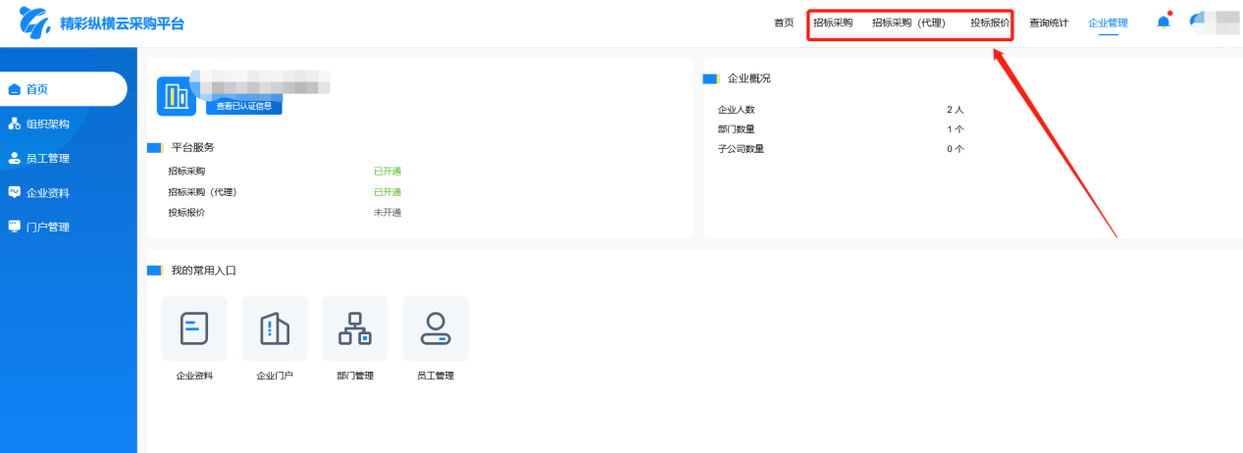The image size is (1243, 453).
Task: Click the 企业人数 value 2 人
Action: (956, 110)
